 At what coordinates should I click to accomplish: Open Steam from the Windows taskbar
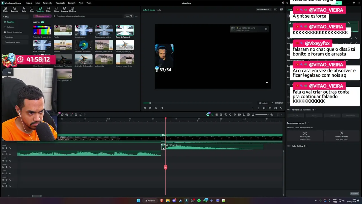[180, 201]
